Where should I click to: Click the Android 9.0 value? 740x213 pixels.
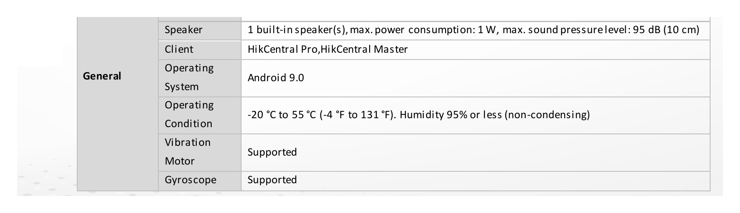point(276,78)
